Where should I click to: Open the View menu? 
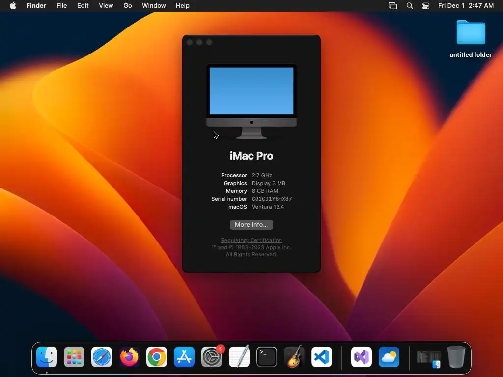[x=106, y=6]
